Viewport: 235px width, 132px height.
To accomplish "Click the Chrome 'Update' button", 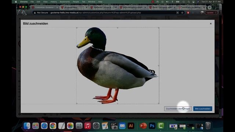I will [211, 13].
